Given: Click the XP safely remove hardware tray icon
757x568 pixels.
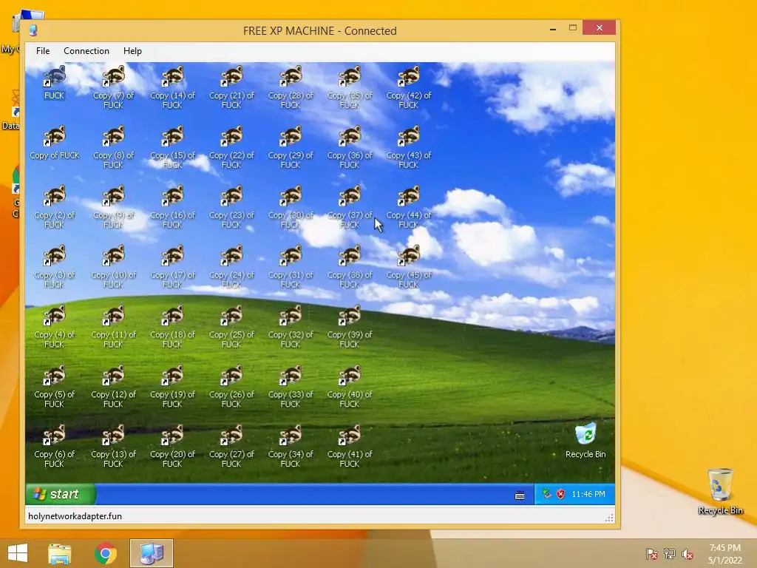Looking at the screenshot, I should (546, 493).
